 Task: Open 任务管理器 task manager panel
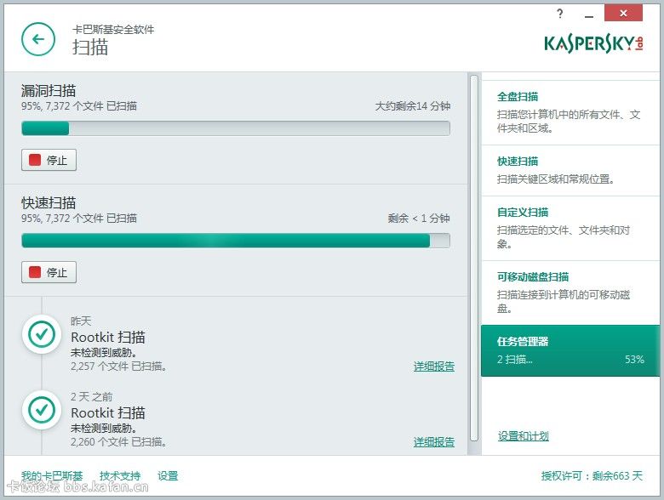tap(570, 350)
